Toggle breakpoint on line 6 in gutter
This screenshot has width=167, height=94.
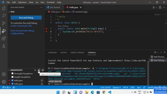coord(46,32)
